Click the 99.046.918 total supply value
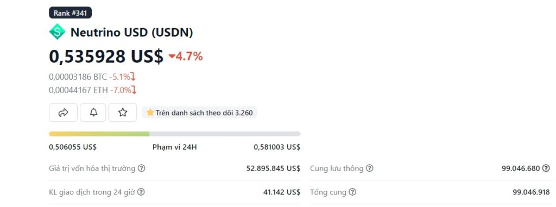The width and height of the screenshot is (556, 207). point(531,192)
